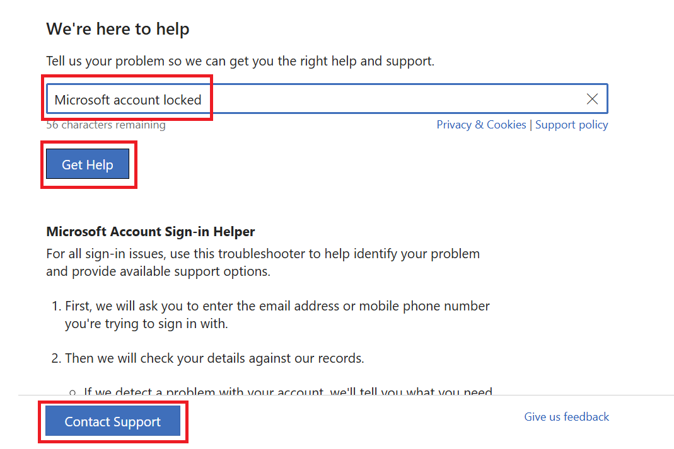The image size is (674, 449).
Task: Select the "Microsoft Account Sign-in Helper" heading
Action: [151, 231]
